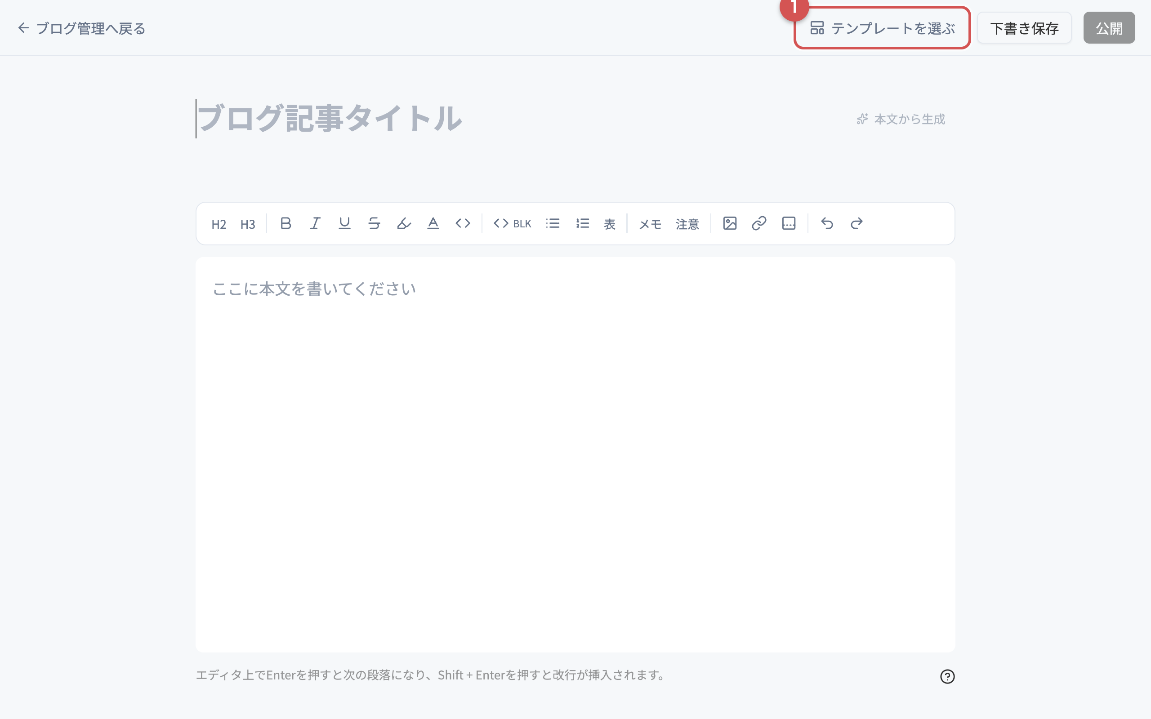Toggle strikethrough formatting

pos(374,223)
